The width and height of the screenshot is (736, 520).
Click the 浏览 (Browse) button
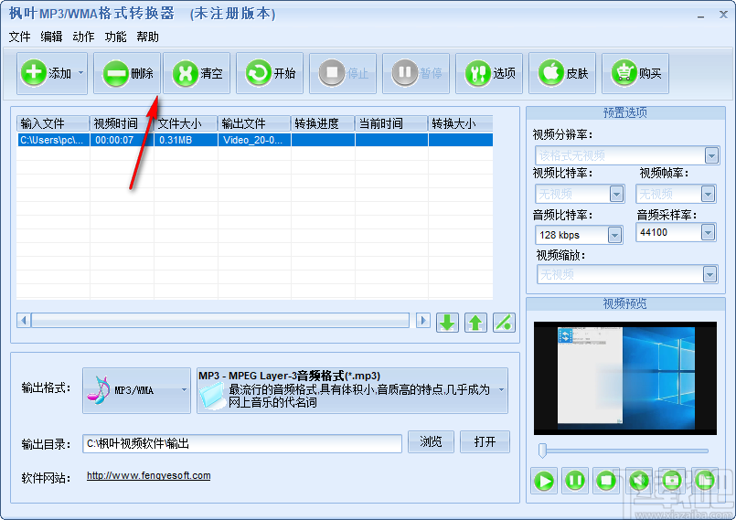[431, 441]
